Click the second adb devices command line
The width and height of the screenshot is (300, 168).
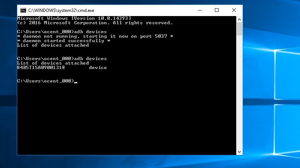[62, 59]
